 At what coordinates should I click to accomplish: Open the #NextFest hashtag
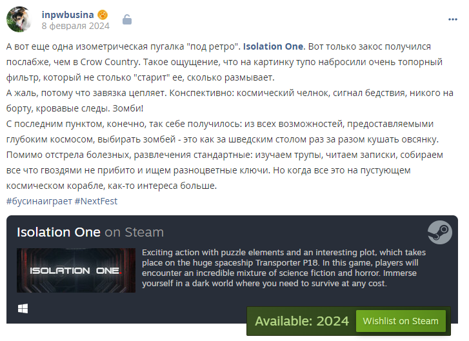(96, 201)
